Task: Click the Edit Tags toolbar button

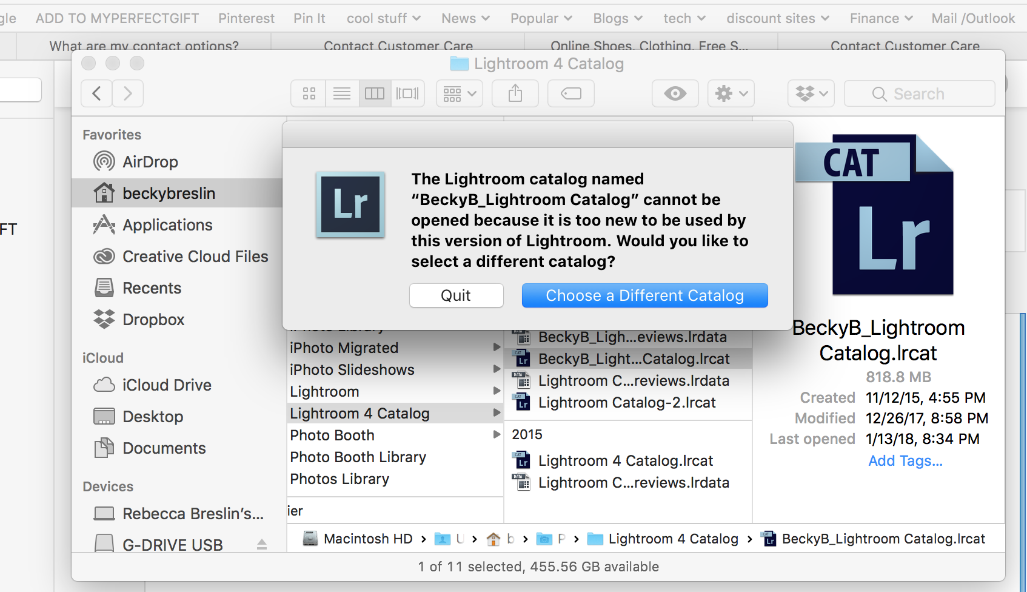Action: point(571,93)
